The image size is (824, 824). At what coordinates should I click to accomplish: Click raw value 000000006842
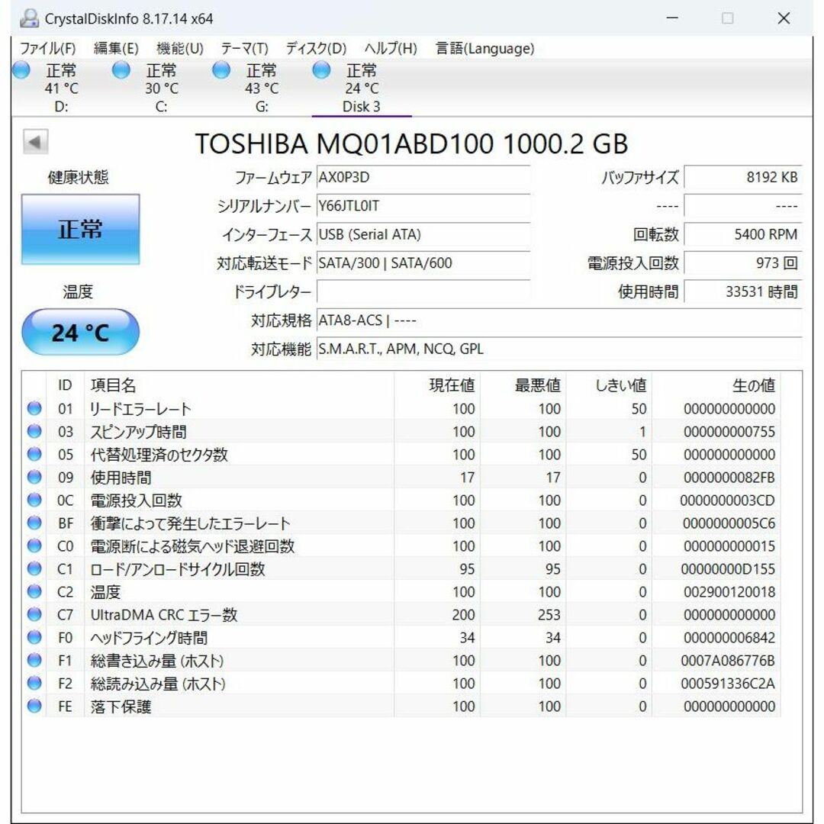(729, 638)
